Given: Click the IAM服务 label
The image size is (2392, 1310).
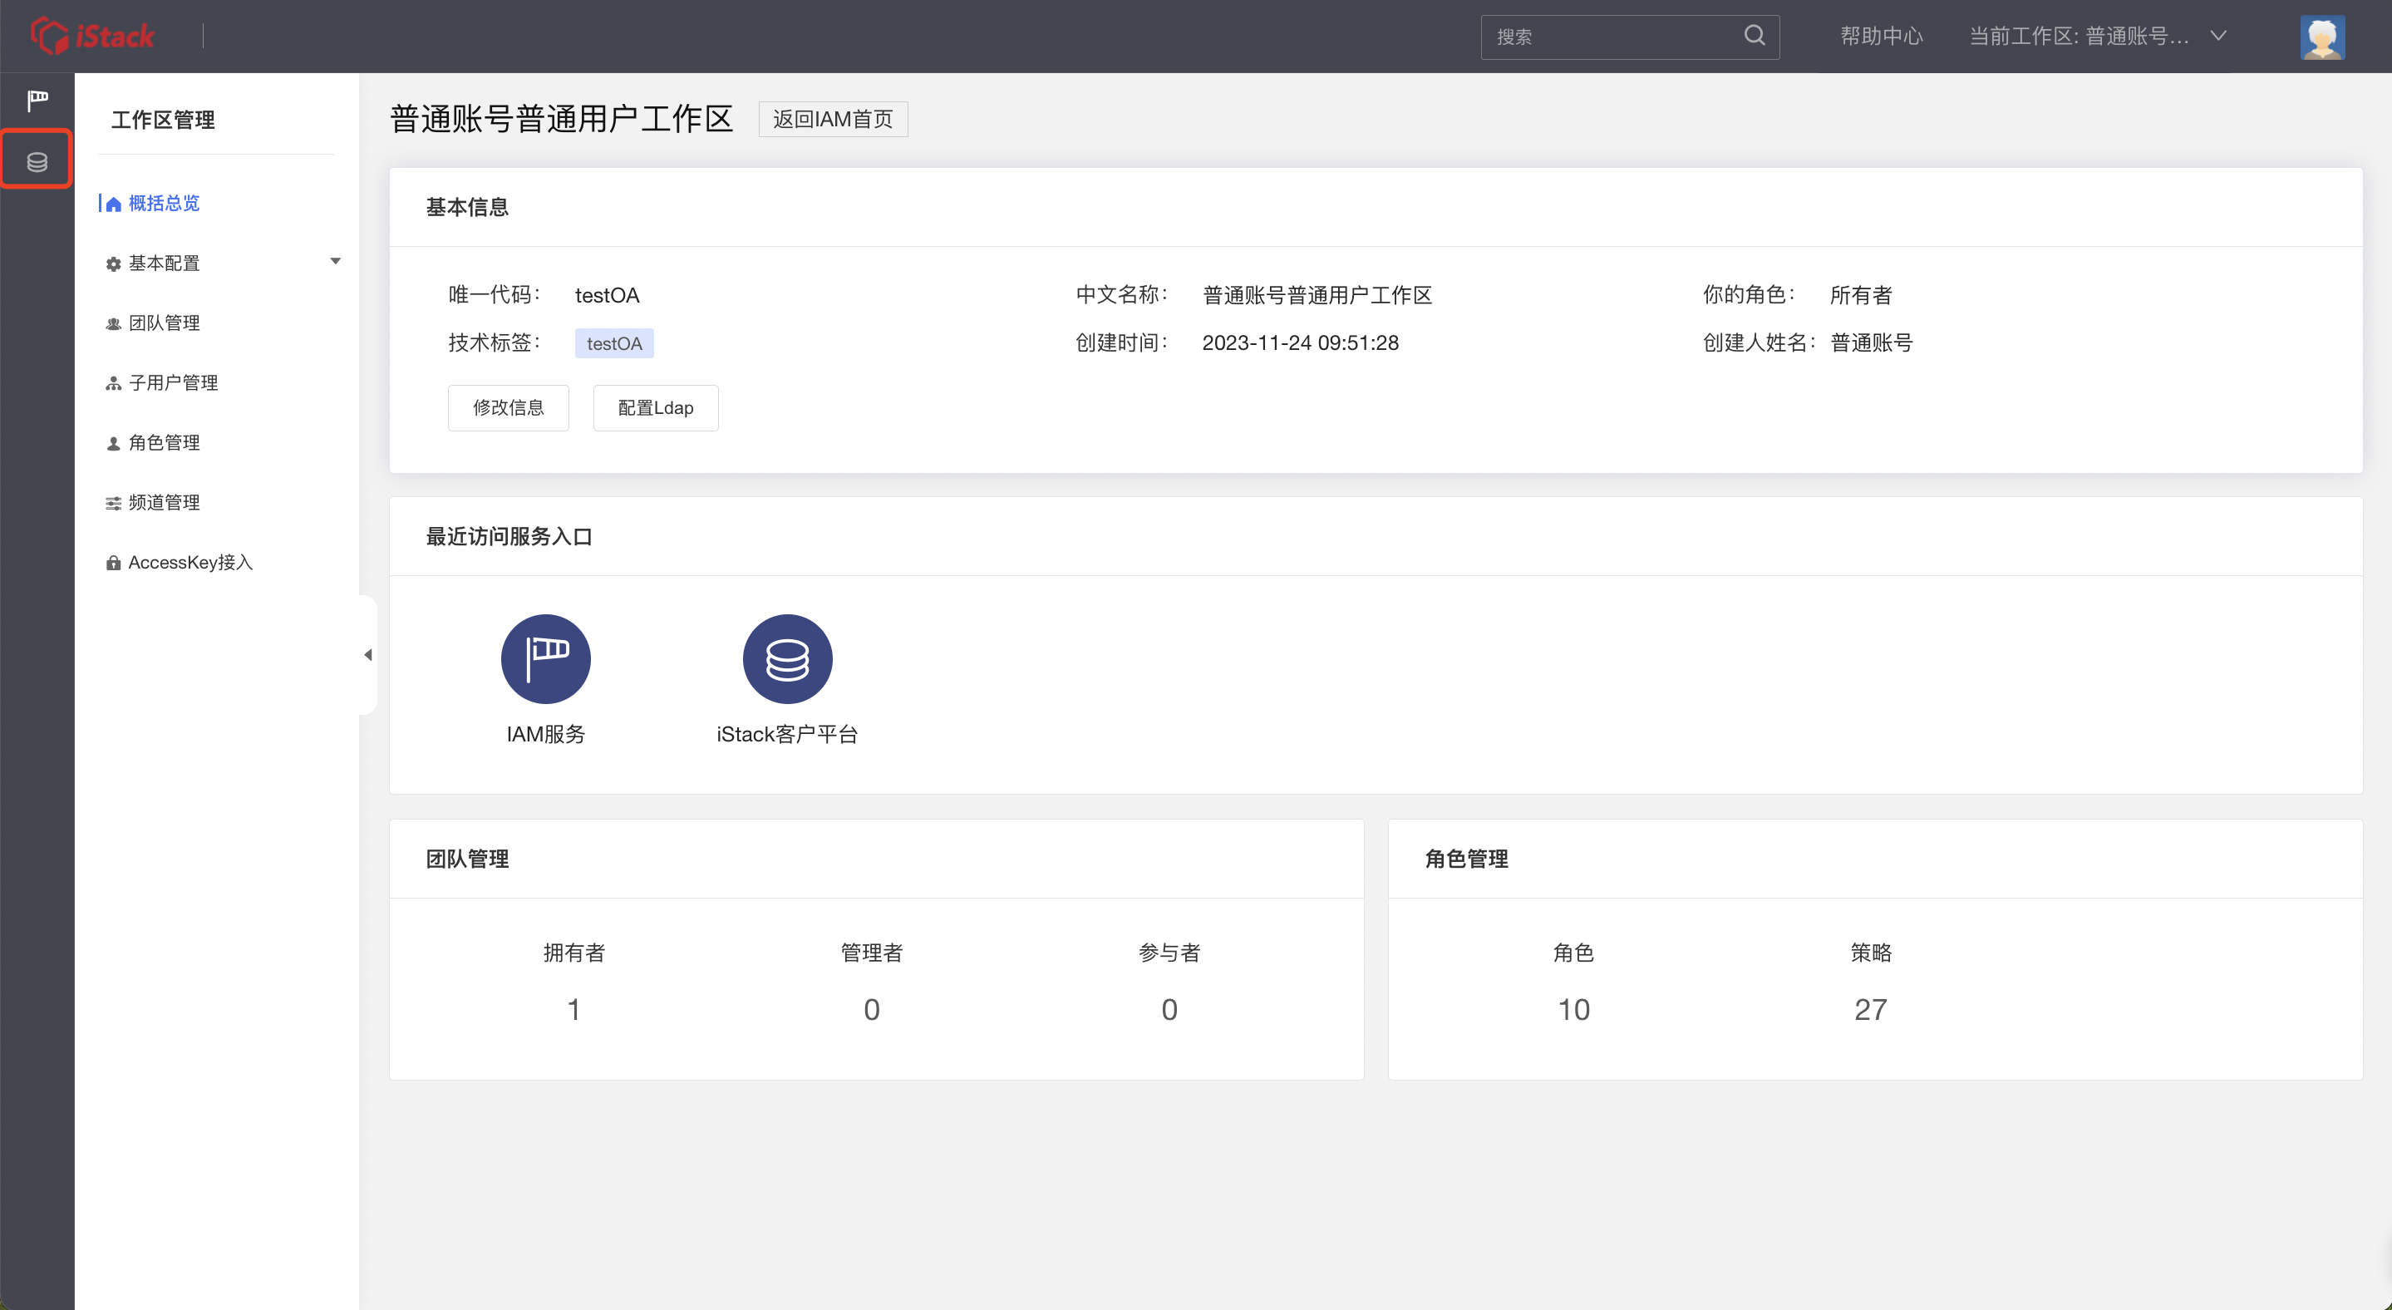Looking at the screenshot, I should pyautogui.click(x=546, y=734).
